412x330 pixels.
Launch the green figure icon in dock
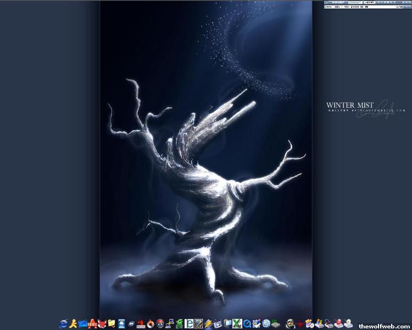[x=179, y=323]
